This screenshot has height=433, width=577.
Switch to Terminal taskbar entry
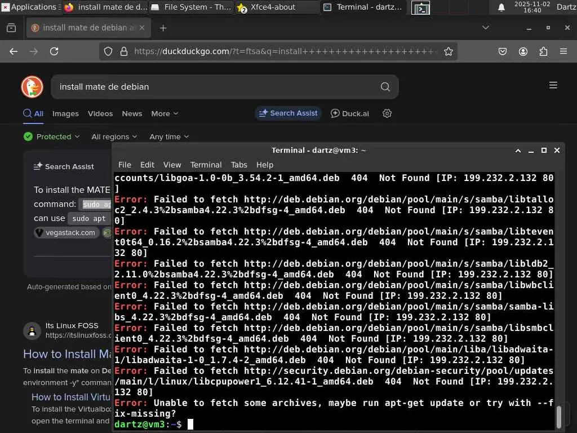click(362, 7)
